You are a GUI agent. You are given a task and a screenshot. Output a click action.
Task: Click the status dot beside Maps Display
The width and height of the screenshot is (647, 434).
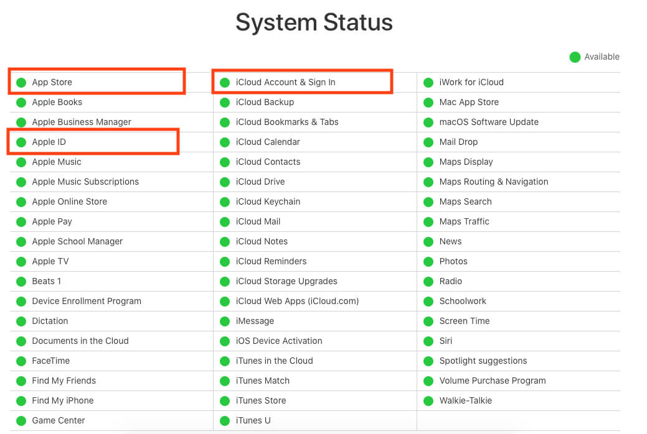click(x=428, y=162)
